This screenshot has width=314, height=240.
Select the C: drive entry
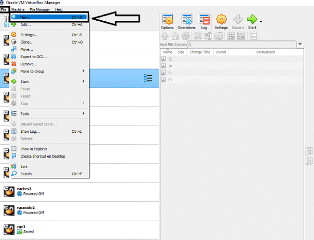[x=170, y=59]
